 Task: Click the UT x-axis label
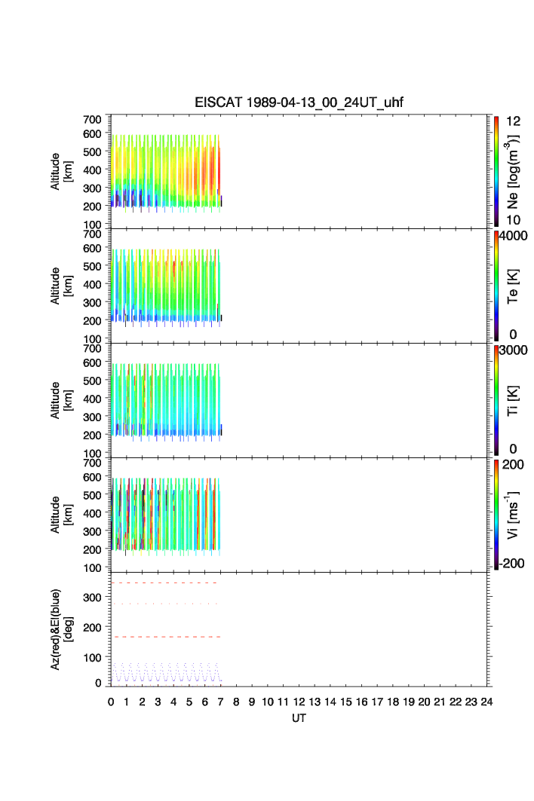(299, 719)
